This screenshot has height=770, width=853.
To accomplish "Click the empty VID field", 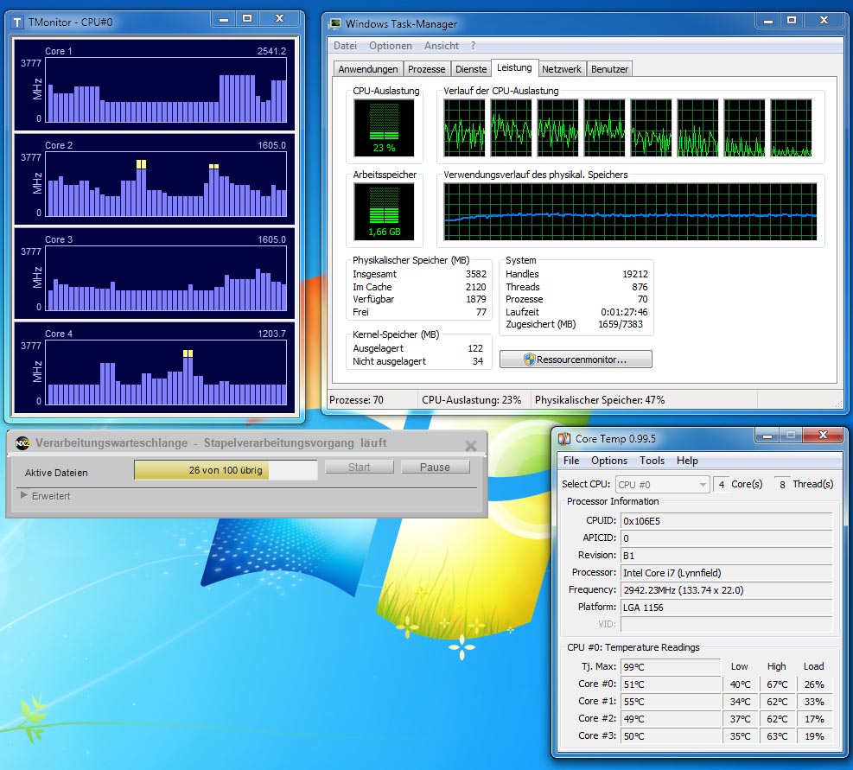I will tap(726, 624).
